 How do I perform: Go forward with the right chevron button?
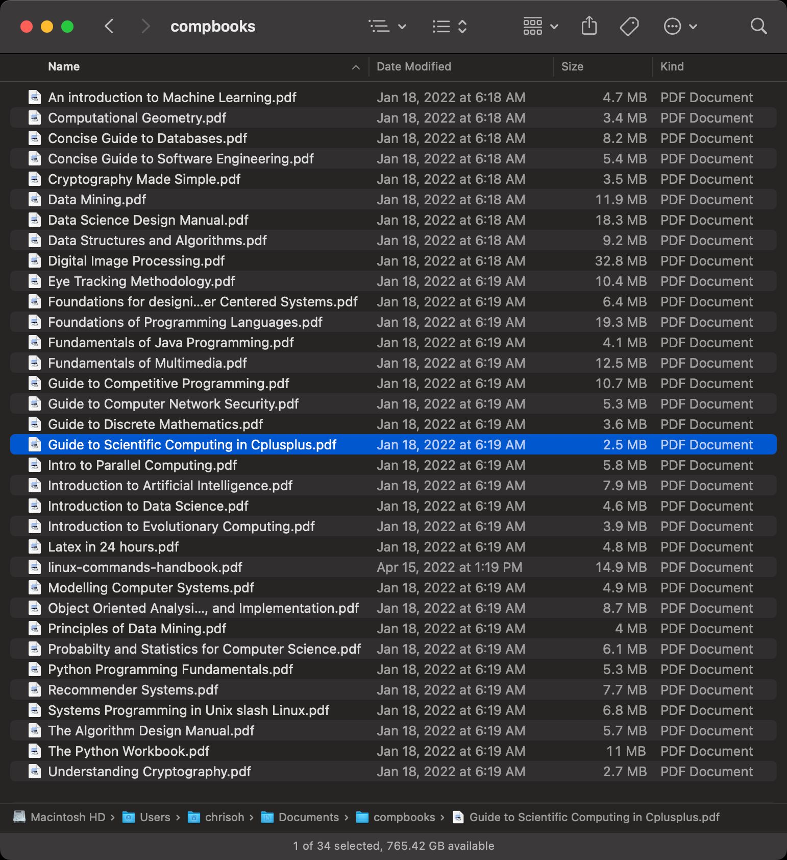145,26
